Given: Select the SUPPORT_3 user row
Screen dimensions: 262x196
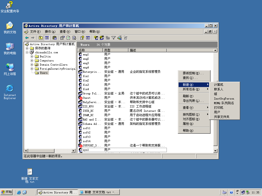Looking at the screenshot, I should coord(122,145).
